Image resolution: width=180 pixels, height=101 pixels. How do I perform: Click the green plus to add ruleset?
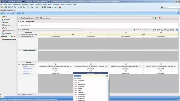tap(12, 36)
